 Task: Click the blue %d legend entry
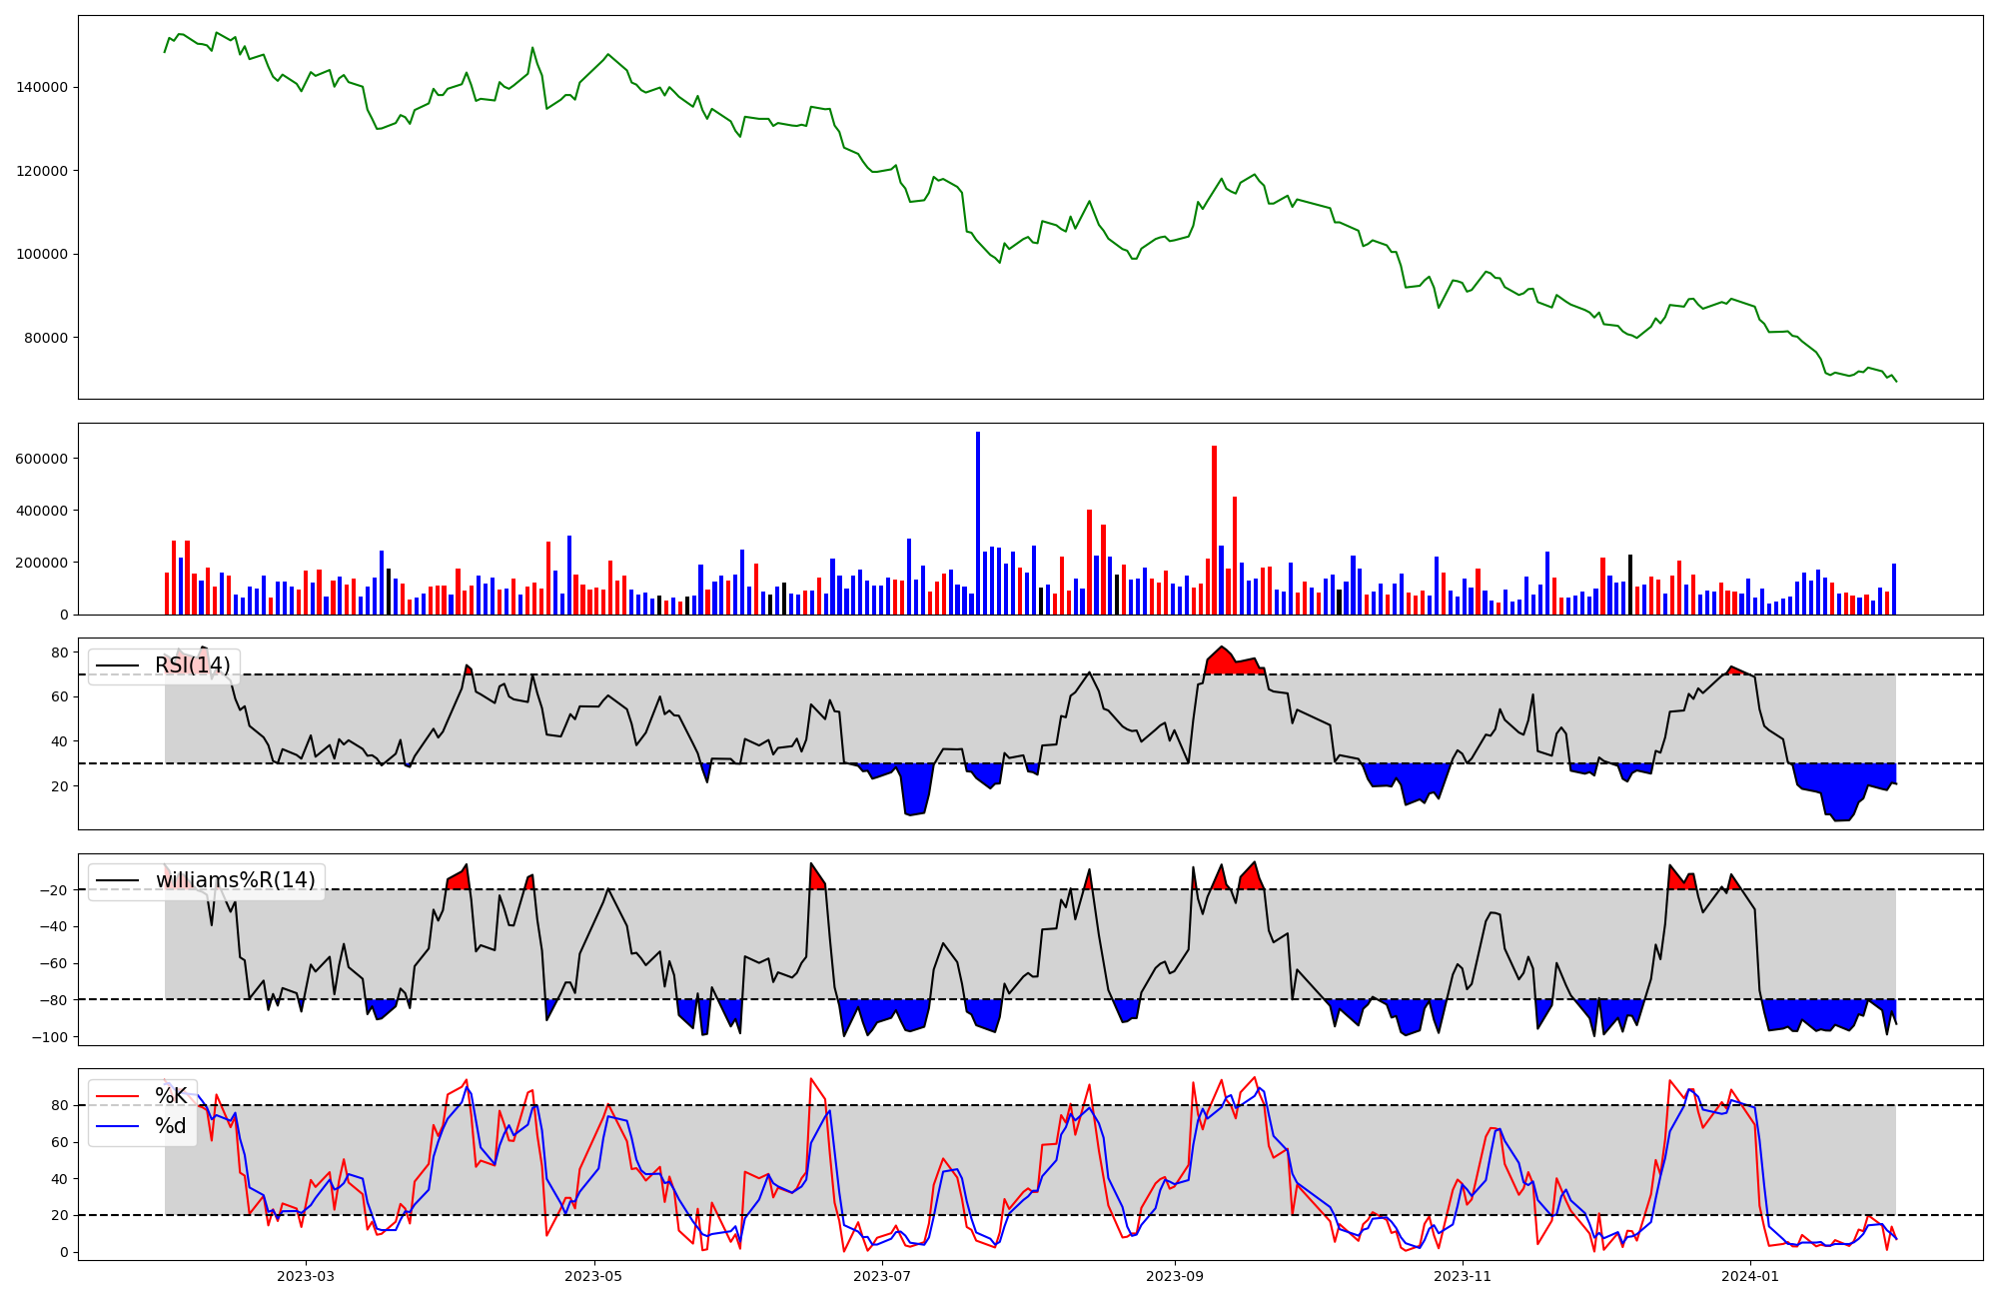(170, 1126)
